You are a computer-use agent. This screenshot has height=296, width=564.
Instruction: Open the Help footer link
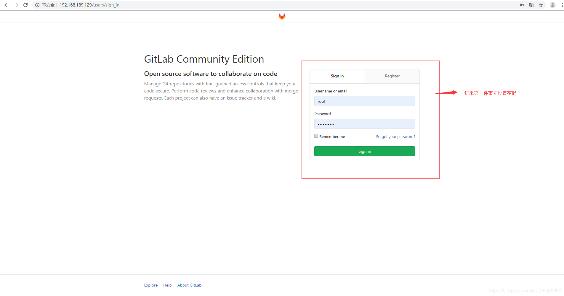167,285
